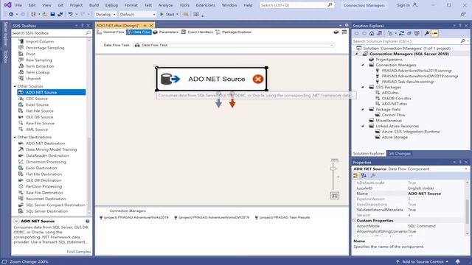Viewport: 472px width, 265px height.
Task: Open the Extensions menu
Action: (x=205, y=5)
